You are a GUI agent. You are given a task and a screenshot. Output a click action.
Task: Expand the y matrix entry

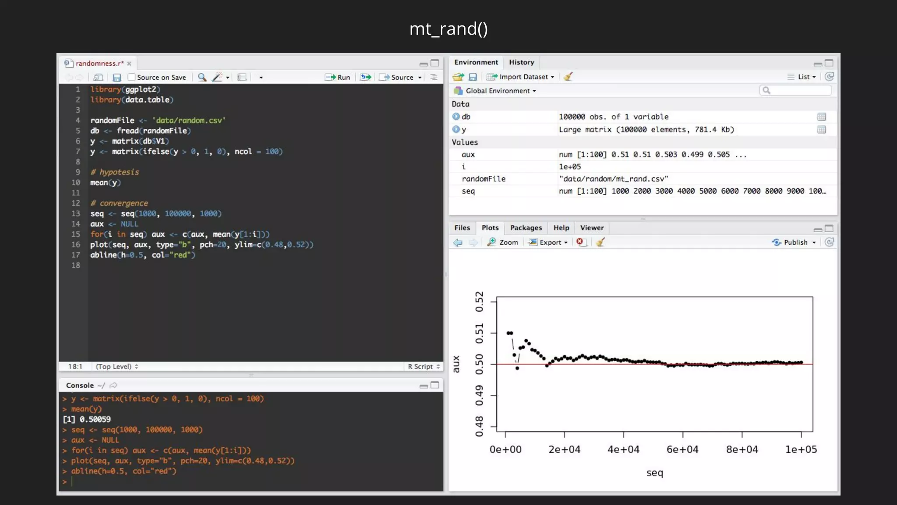click(456, 129)
